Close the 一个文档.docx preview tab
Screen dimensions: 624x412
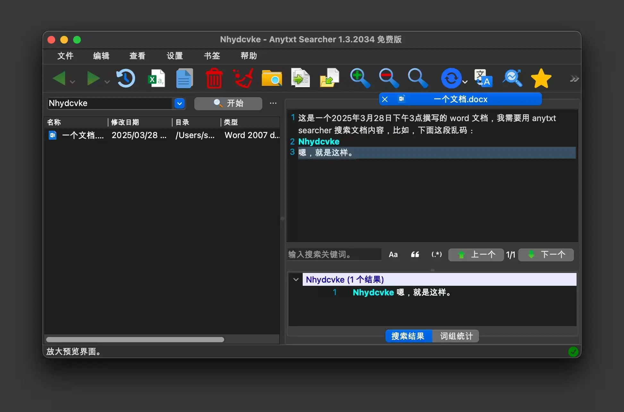[385, 99]
